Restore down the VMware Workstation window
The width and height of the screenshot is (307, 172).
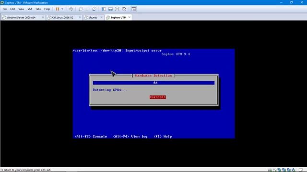[291, 2]
